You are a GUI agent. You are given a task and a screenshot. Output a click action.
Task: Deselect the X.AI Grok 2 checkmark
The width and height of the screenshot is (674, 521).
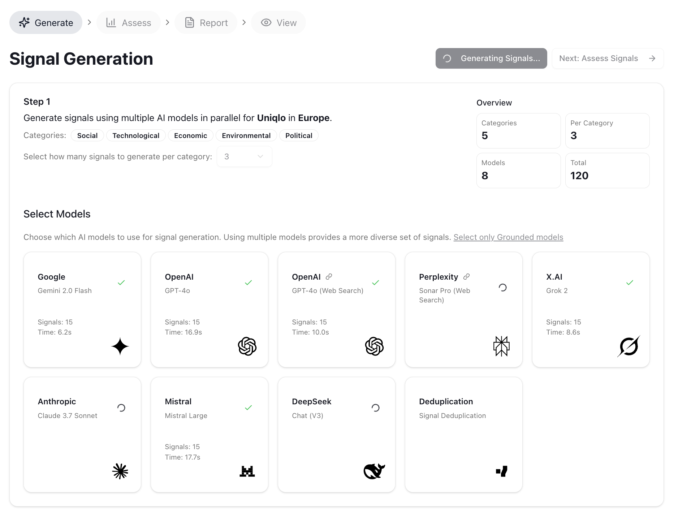point(630,283)
